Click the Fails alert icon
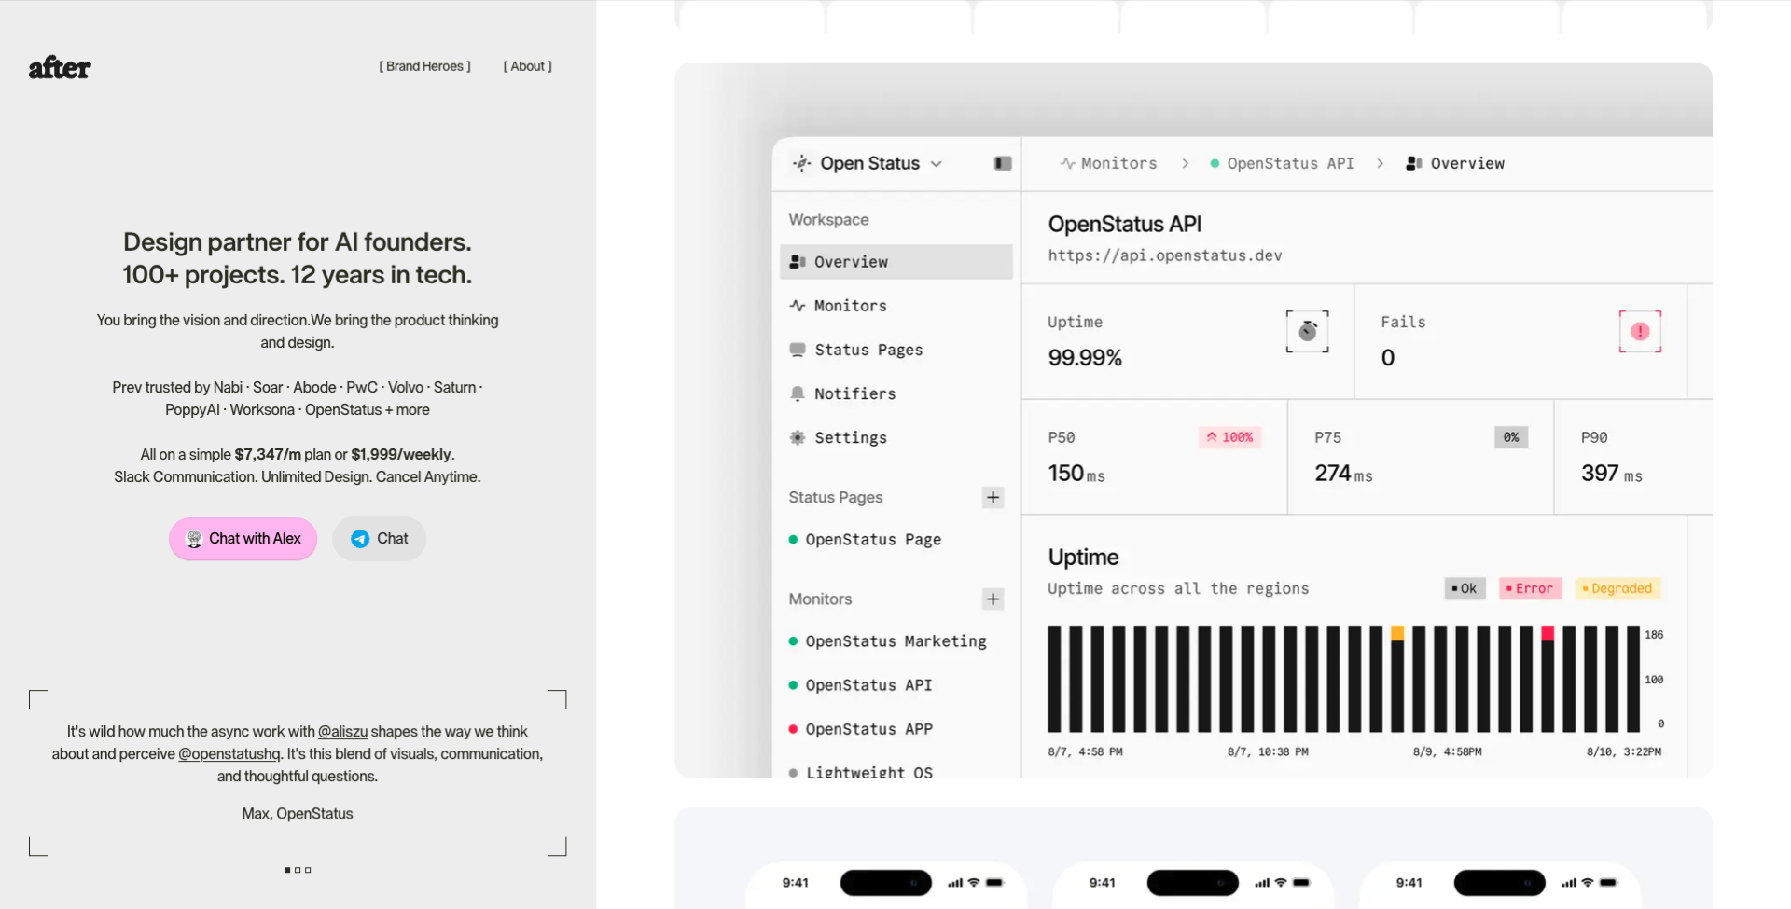Viewport: 1791px width, 909px height. [x=1640, y=331]
